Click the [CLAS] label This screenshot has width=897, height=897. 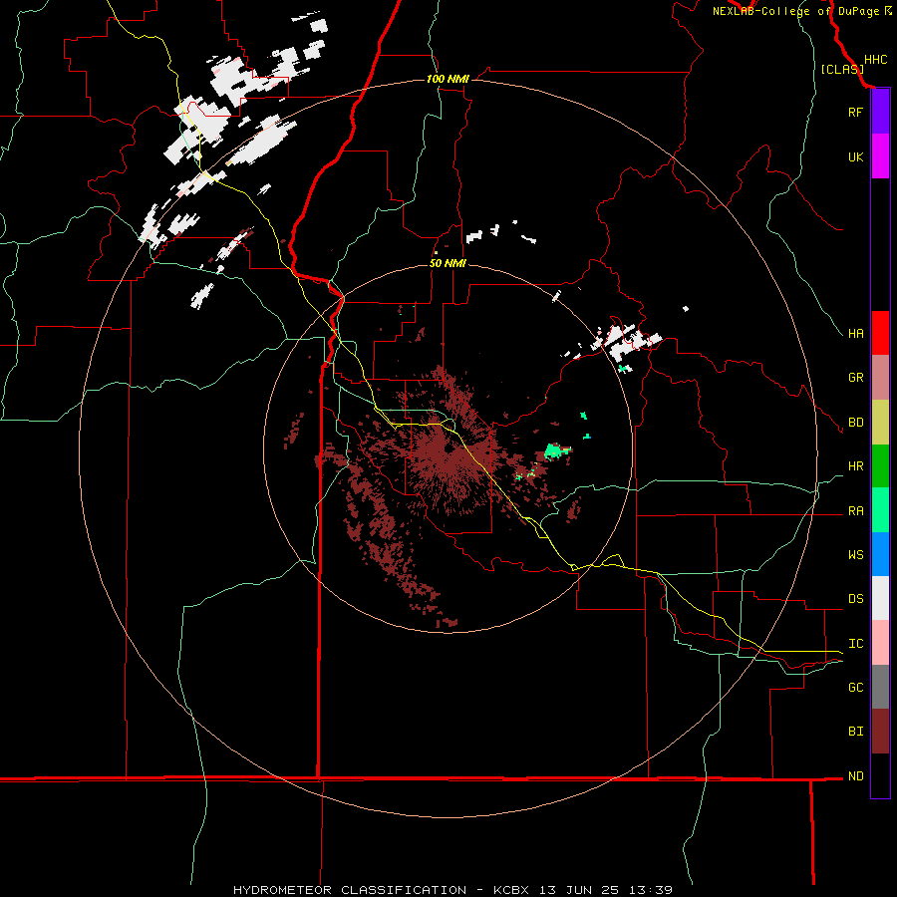pyautogui.click(x=842, y=69)
